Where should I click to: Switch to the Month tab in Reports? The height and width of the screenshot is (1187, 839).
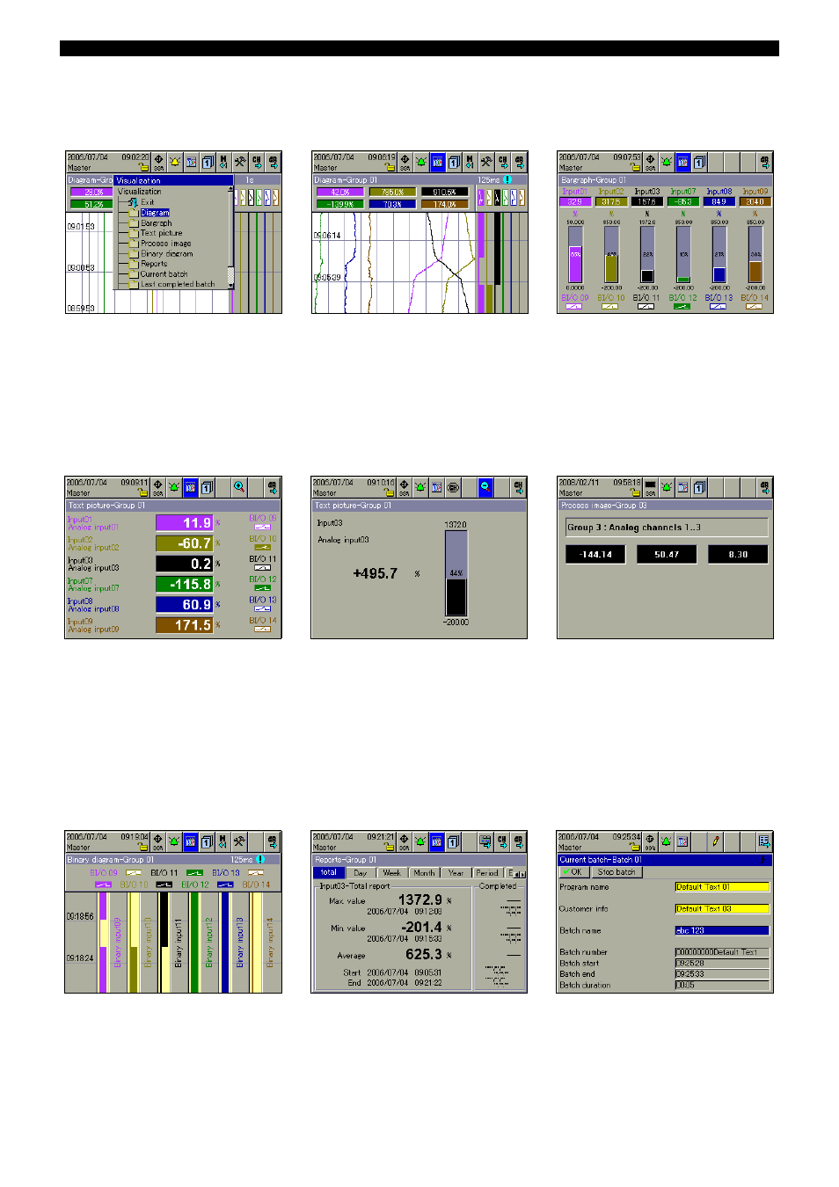coord(424,873)
